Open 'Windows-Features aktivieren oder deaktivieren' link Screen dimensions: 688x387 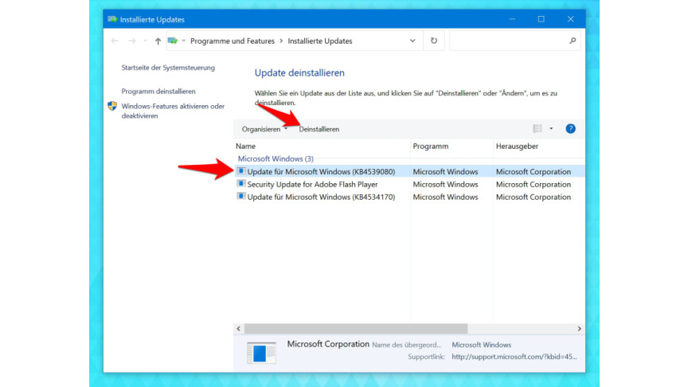click(x=173, y=111)
